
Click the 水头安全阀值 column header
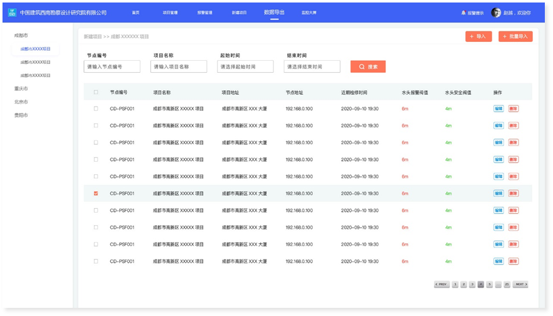tap(458, 92)
